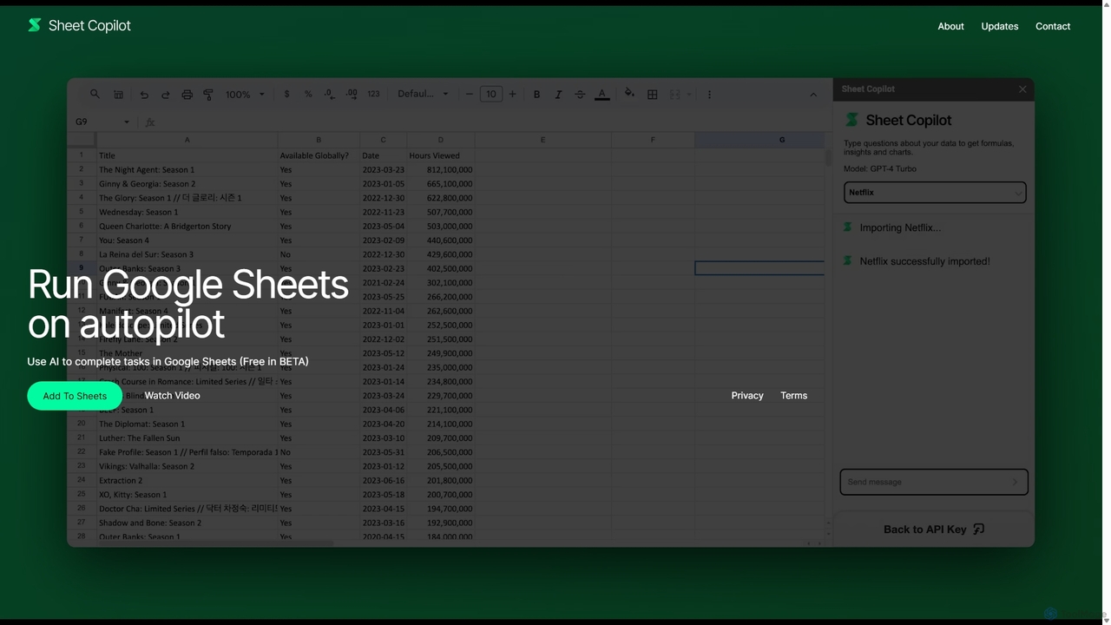Screen dimensions: 1111x625
Task: Click the Borders grid icon
Action: click(x=653, y=94)
